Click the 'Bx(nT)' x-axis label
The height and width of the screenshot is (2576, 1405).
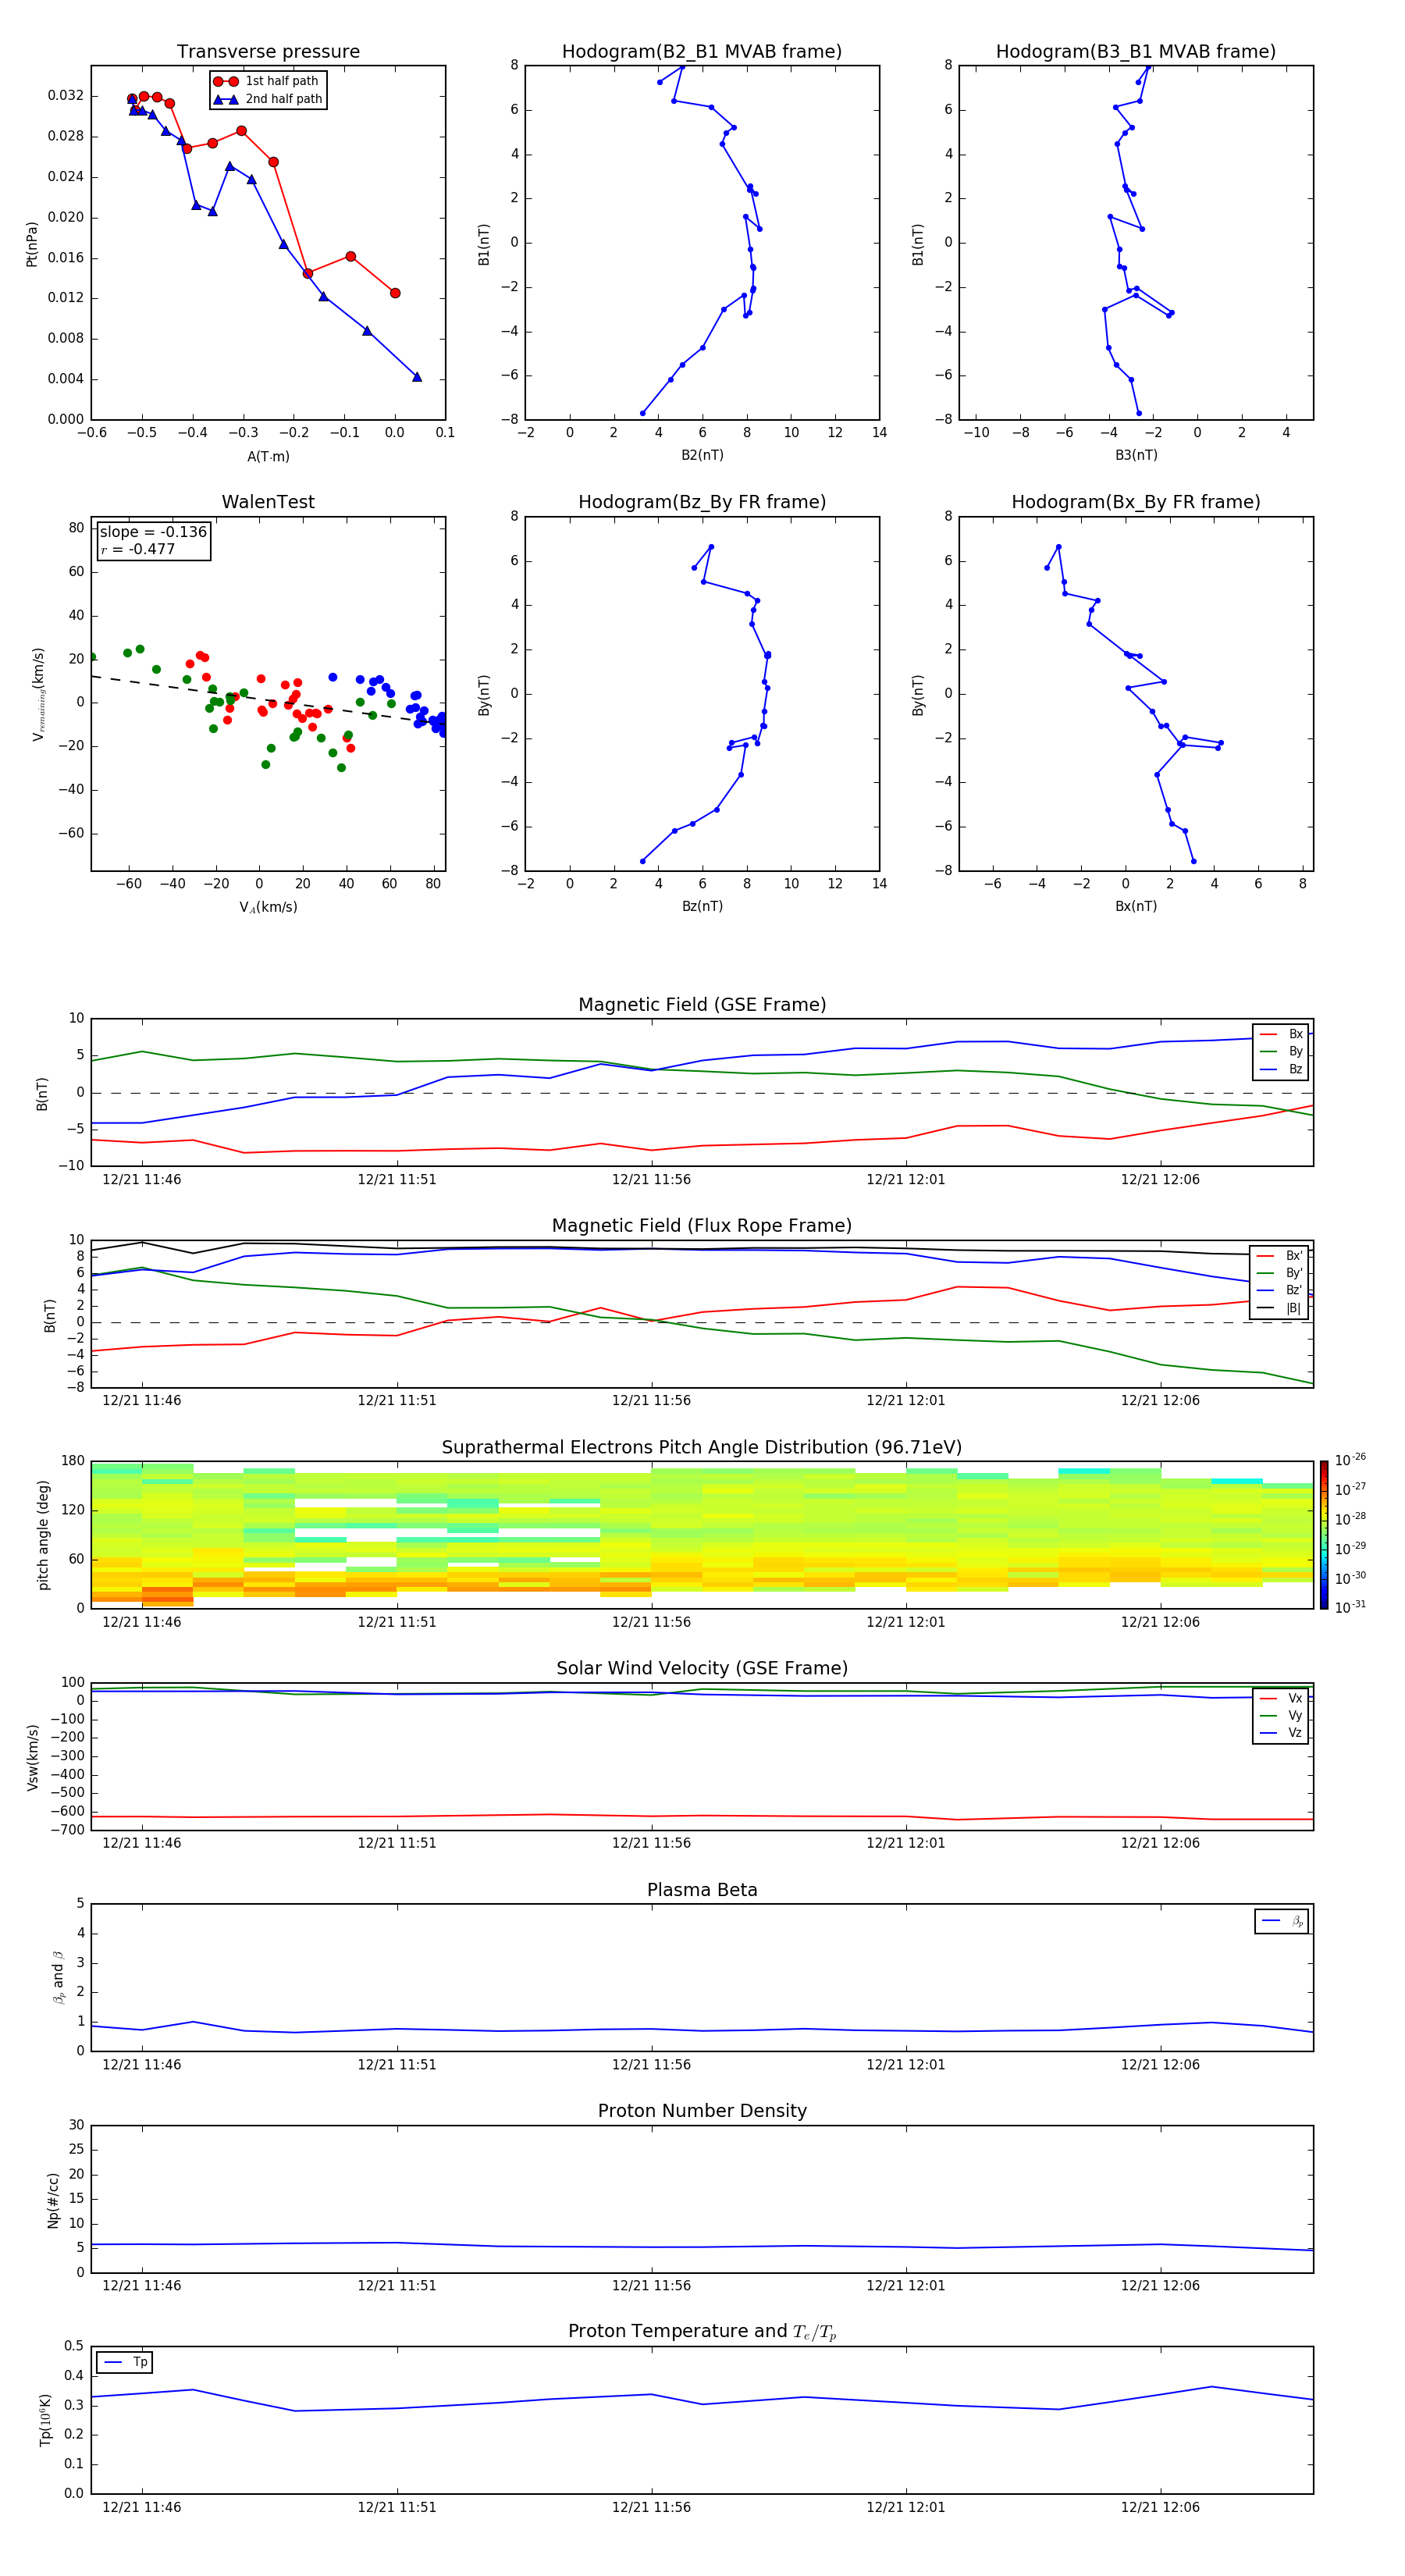(1136, 906)
